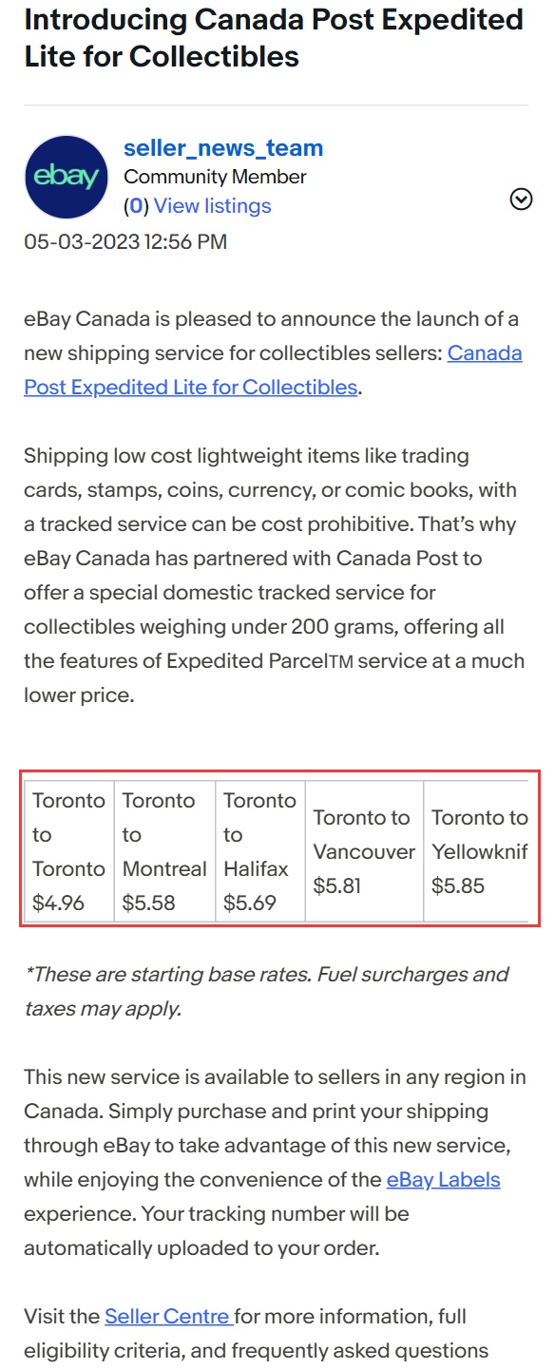The image size is (555, 1369).
Task: Click the 05-03-2023 12:56 PM timestamp
Action: coord(125,241)
